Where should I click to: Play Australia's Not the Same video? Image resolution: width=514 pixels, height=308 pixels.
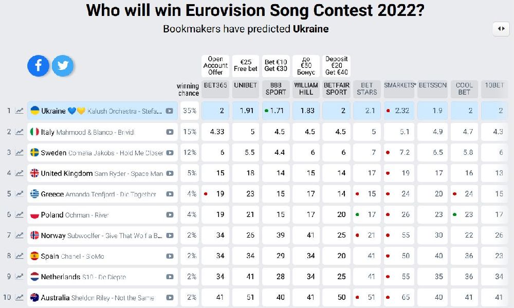170,298
